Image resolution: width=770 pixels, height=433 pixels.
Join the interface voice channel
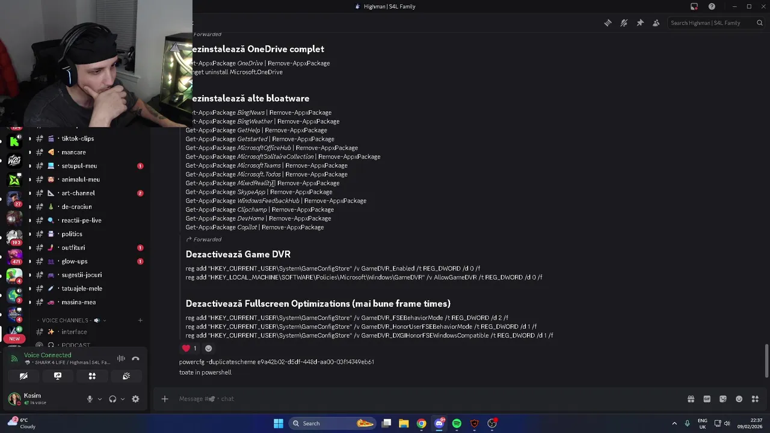coord(74,332)
